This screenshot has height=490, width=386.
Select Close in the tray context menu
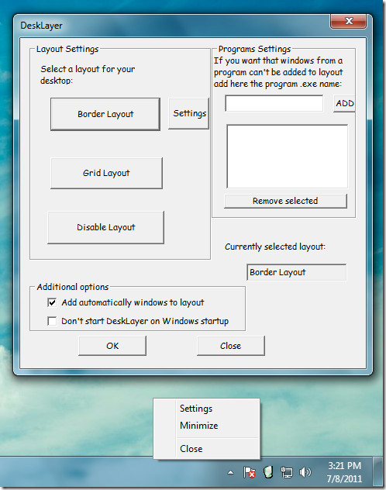[191, 449]
